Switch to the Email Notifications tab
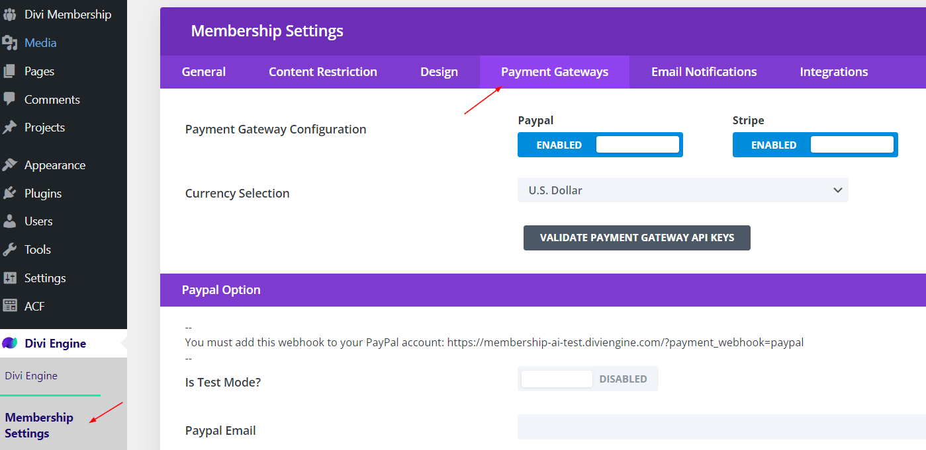Image resolution: width=926 pixels, height=450 pixels. click(704, 71)
